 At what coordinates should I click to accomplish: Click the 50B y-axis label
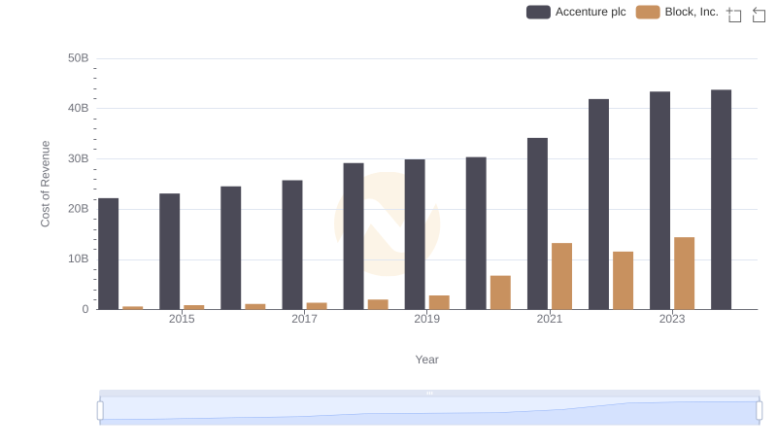tap(79, 58)
